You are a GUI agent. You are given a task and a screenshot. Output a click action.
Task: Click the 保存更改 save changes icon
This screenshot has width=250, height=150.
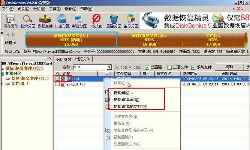tap(10, 21)
